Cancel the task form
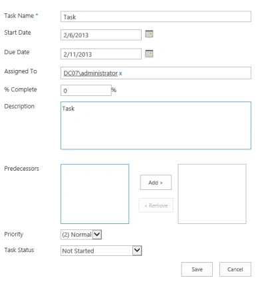 click(x=235, y=269)
